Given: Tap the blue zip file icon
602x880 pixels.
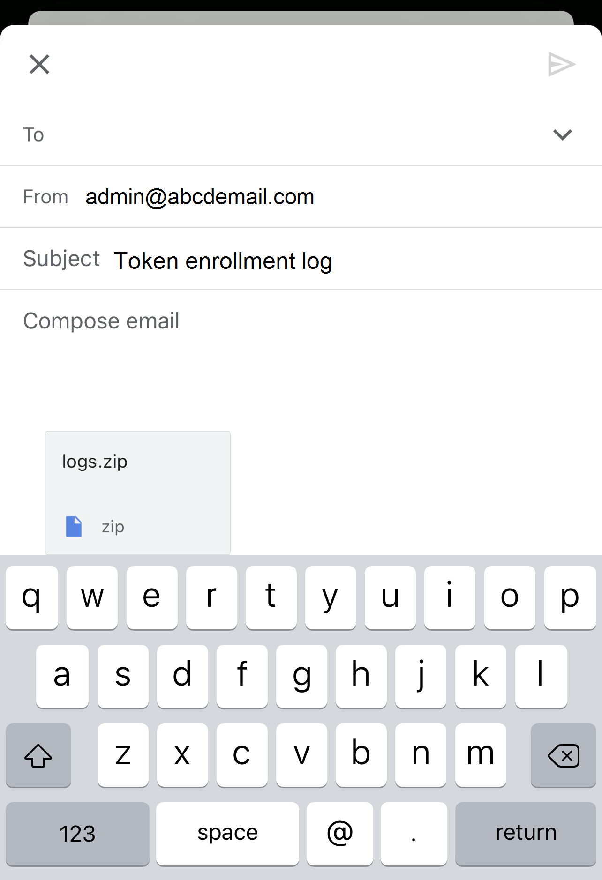Looking at the screenshot, I should (74, 527).
